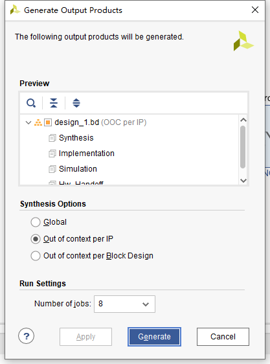270x364 pixels.
Task: Open help with the question mark button
Action: pos(27,336)
